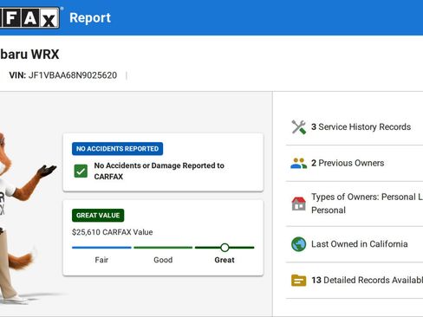Viewport: 423px width, 317px height.
Task: Click the wrench service history icon
Action: (x=298, y=127)
